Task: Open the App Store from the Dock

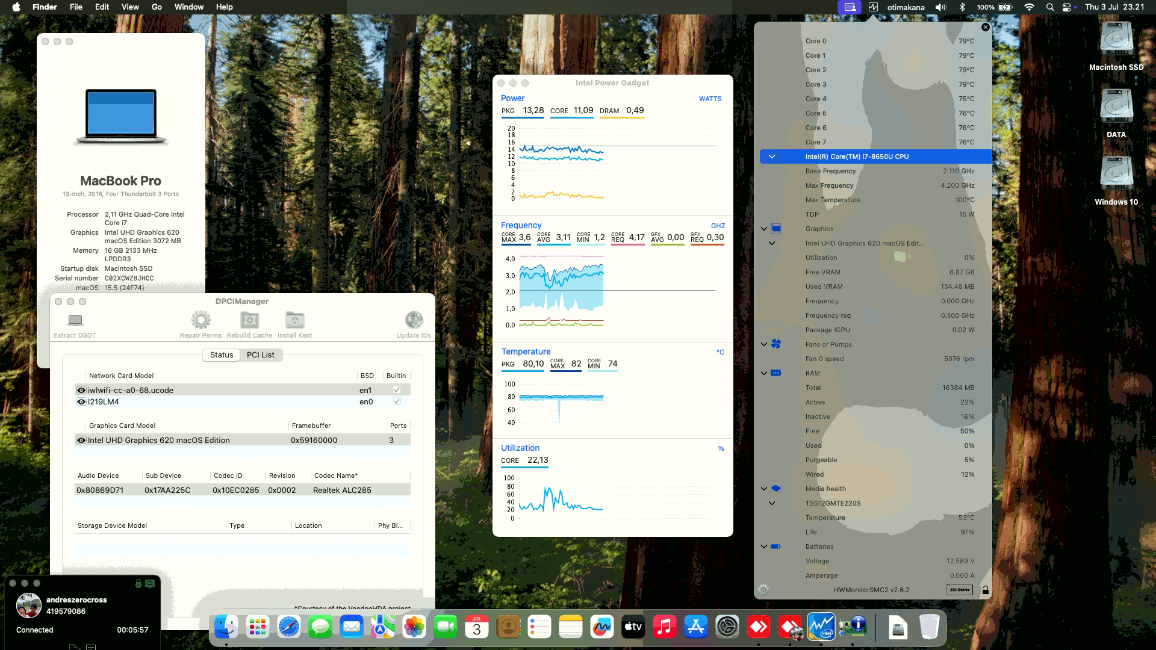Action: tap(696, 628)
